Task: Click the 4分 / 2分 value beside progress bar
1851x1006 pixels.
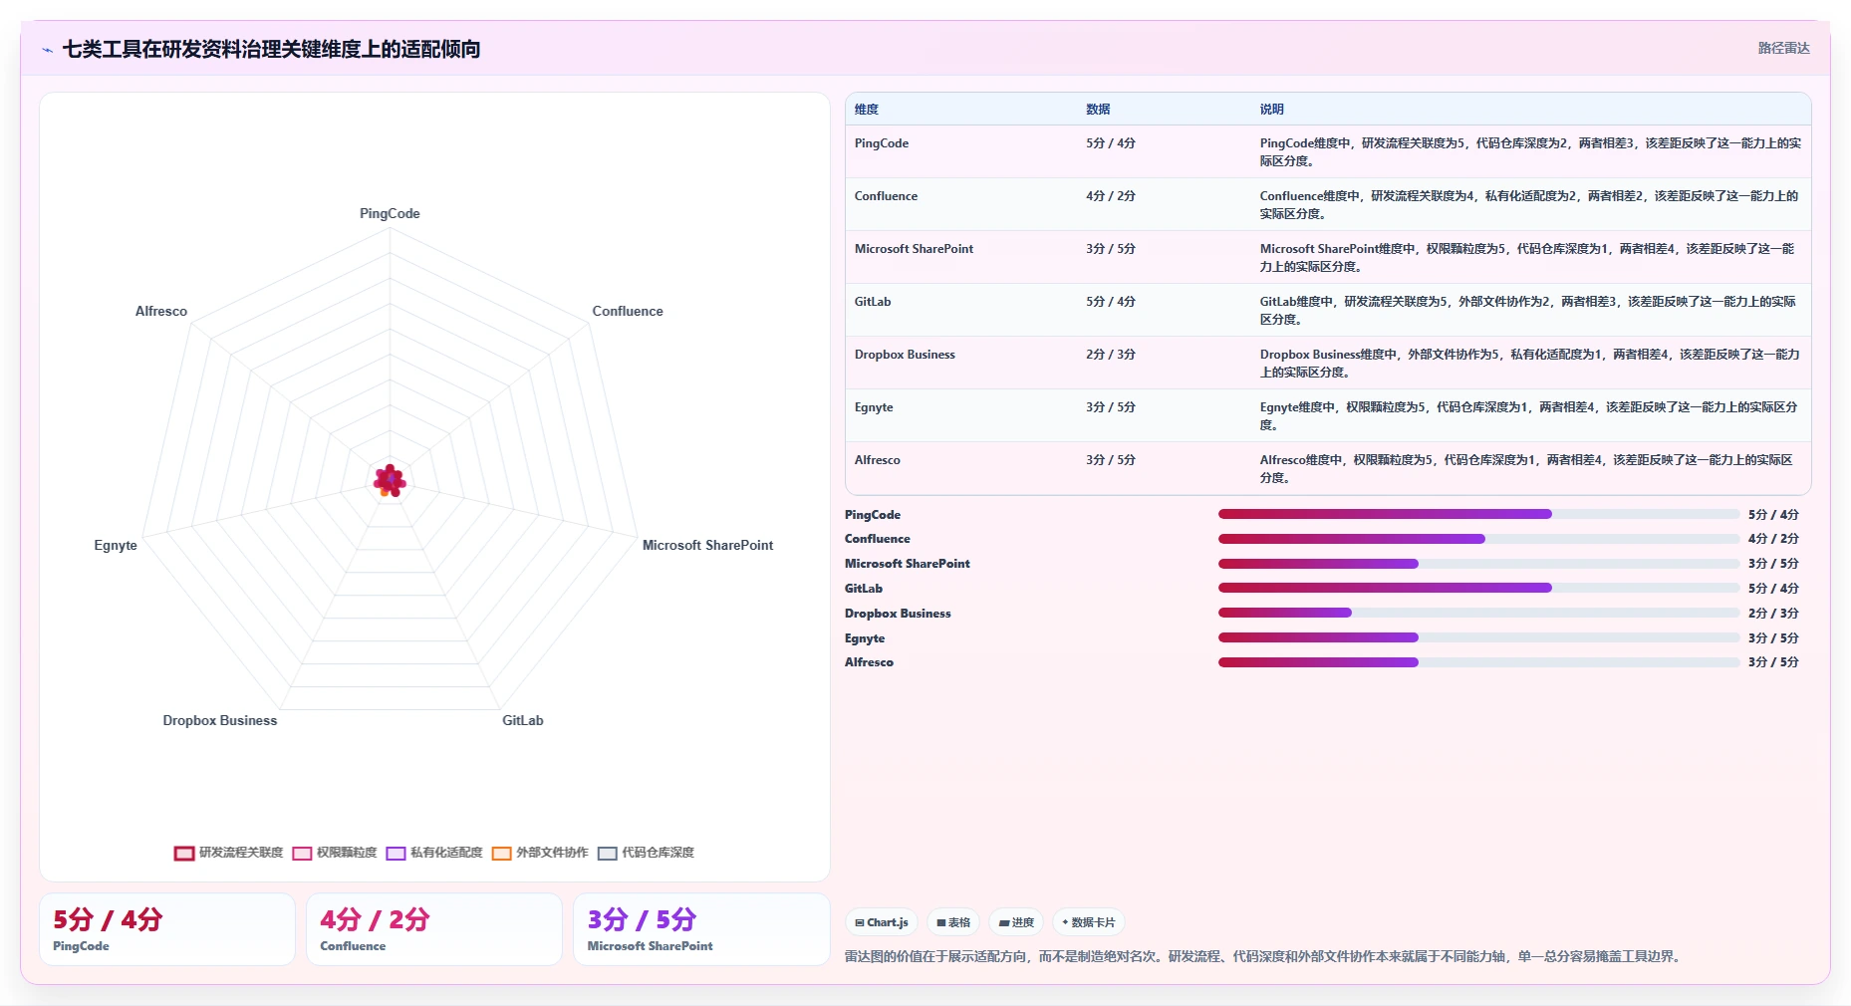Action: [x=1773, y=539]
